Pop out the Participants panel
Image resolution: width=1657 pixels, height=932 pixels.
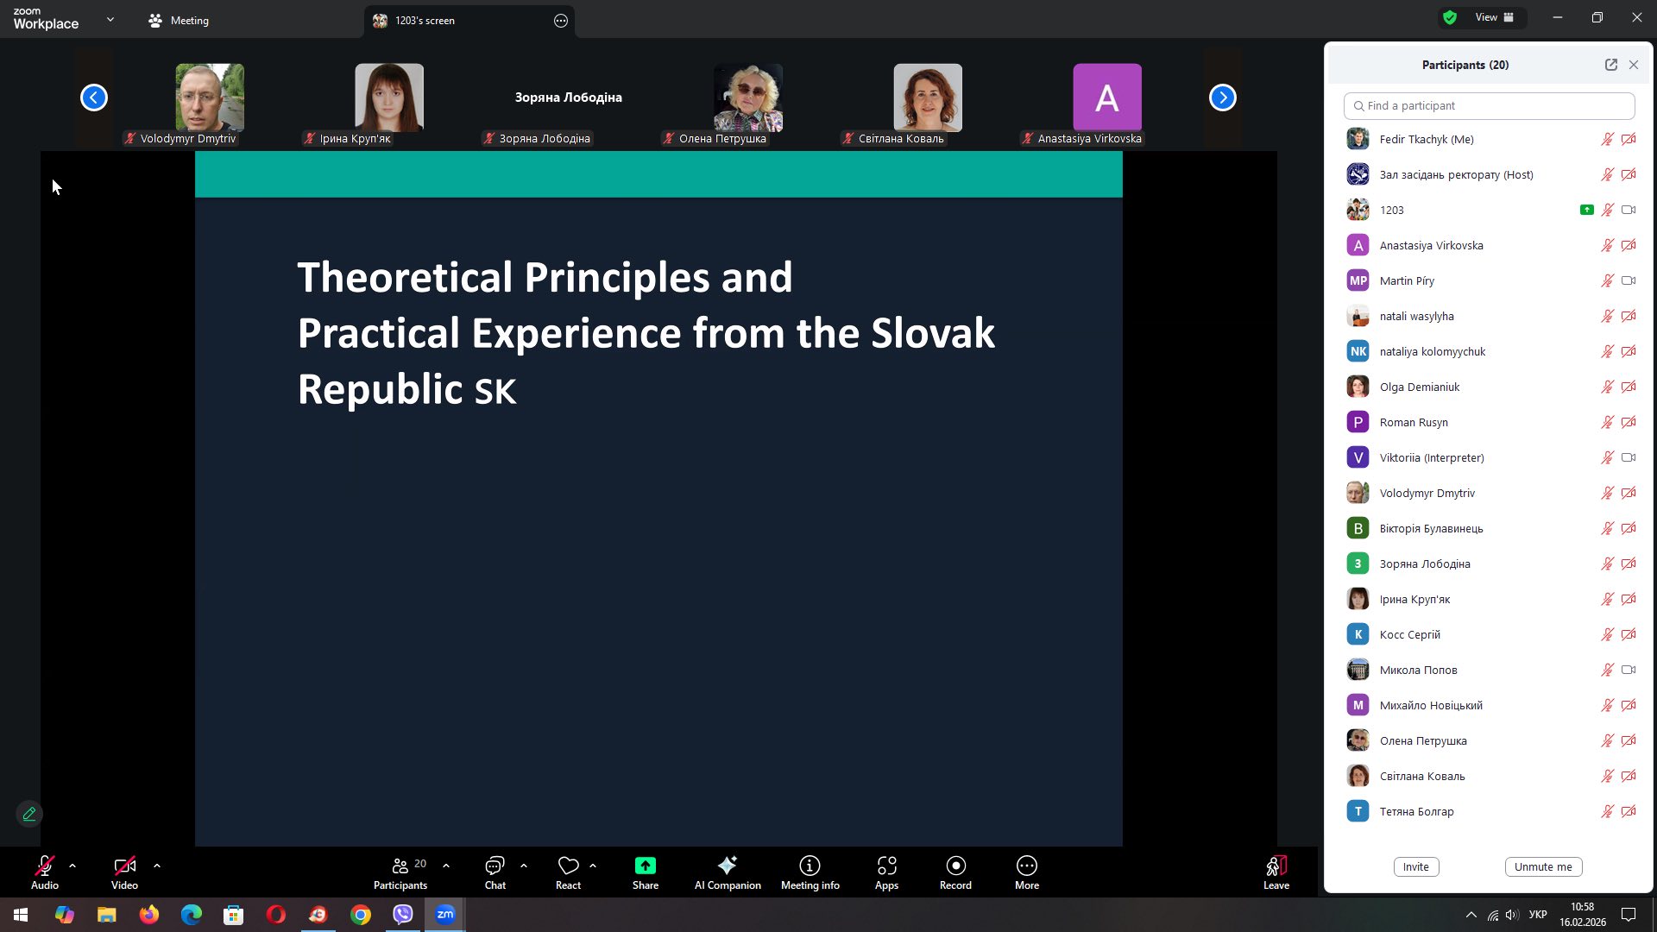[1610, 65]
